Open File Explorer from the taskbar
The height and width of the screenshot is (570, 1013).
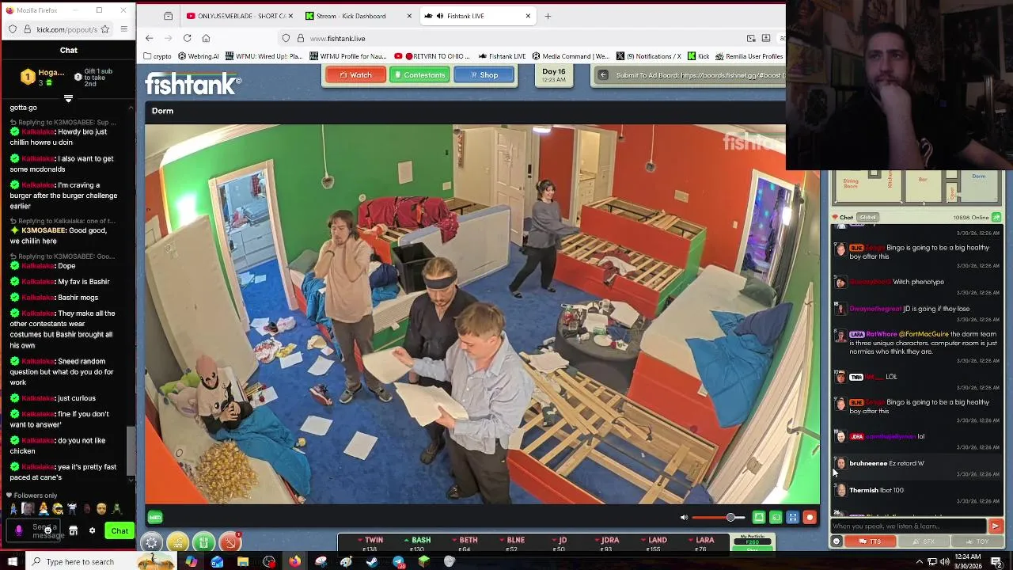click(x=243, y=561)
